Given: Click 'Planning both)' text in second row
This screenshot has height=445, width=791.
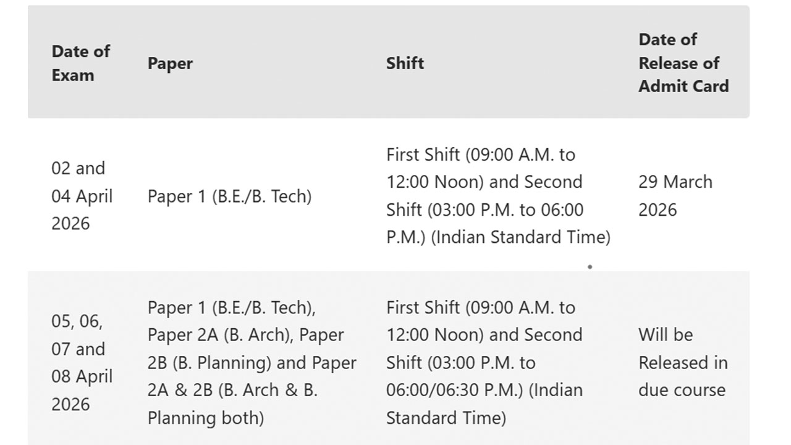Looking at the screenshot, I should (x=206, y=418).
